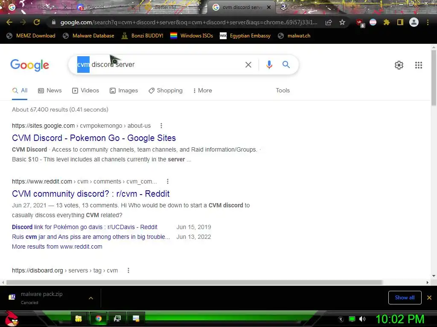Go back with the browser back arrow
Screen dimensions: 437x327
coord(9,22)
